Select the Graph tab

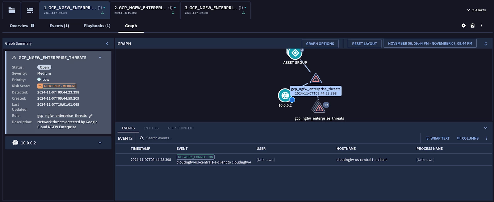(x=131, y=26)
